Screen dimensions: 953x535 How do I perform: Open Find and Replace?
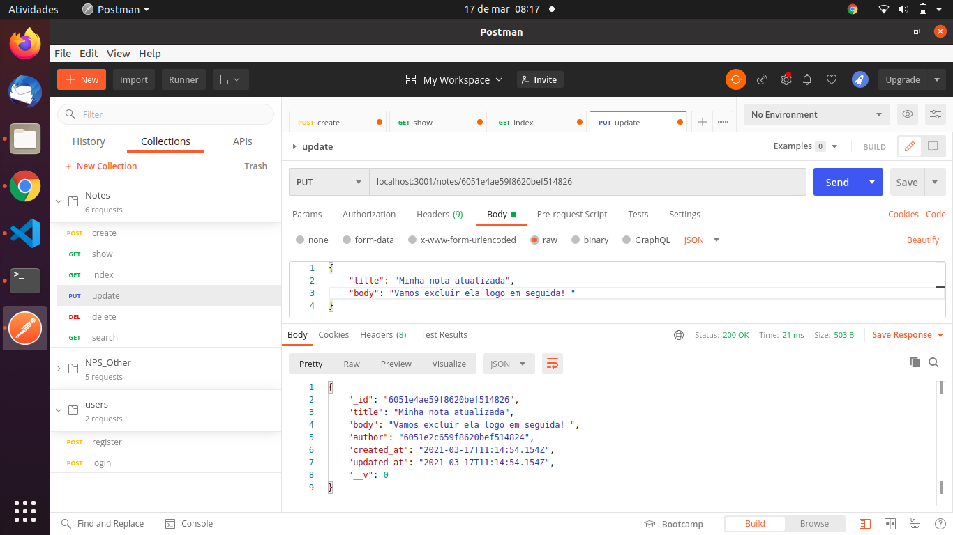(x=103, y=524)
